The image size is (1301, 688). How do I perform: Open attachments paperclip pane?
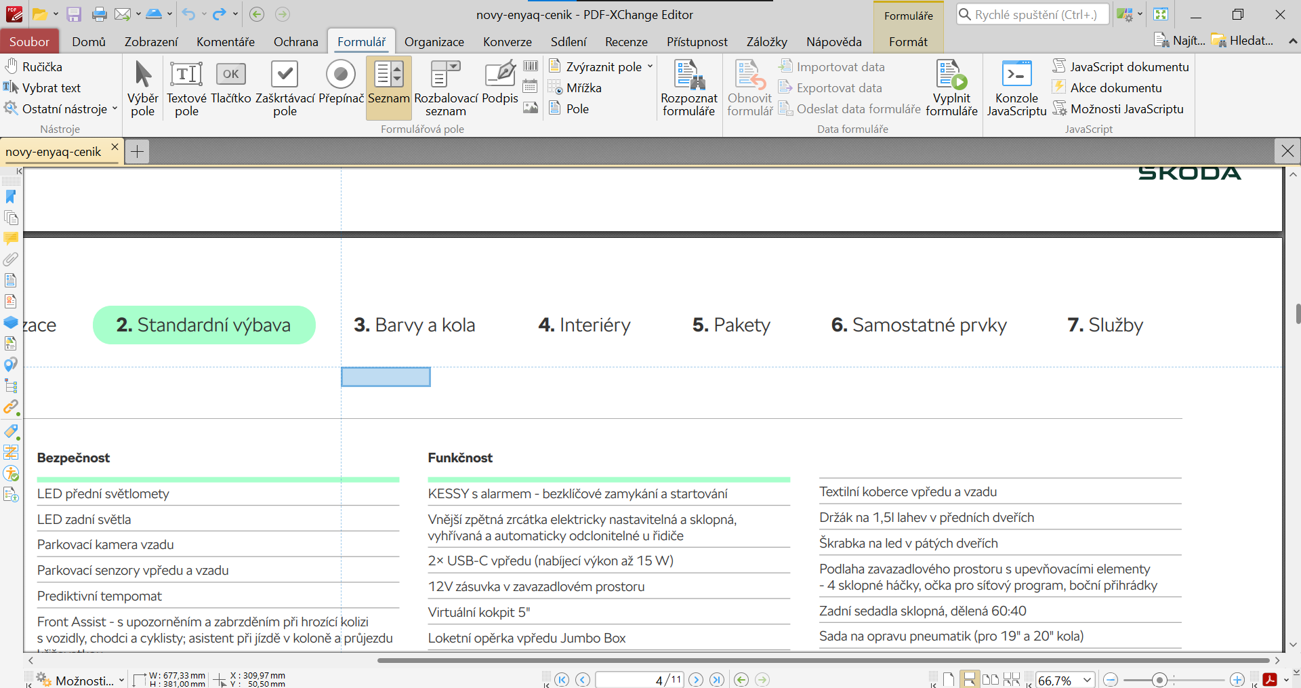pyautogui.click(x=11, y=259)
